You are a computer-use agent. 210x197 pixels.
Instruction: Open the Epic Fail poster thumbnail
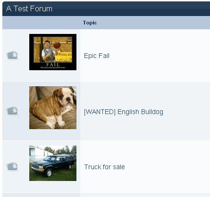point(53,52)
